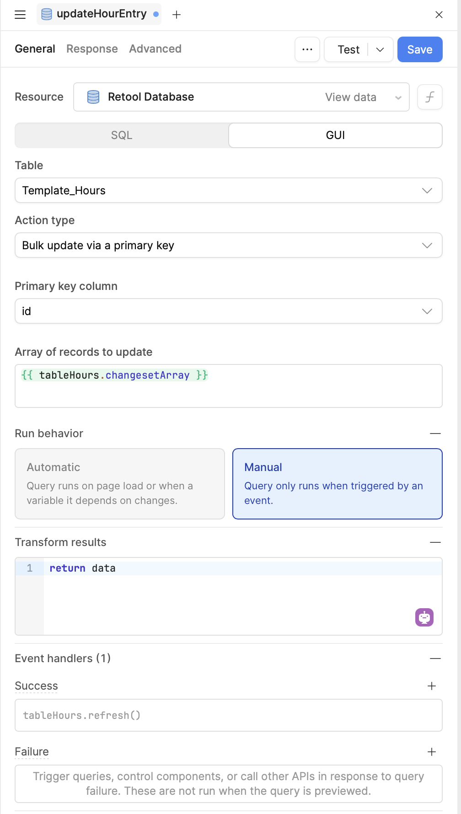Image resolution: width=461 pixels, height=814 pixels.
Task: Open the purple AI assistant robot icon
Action: 424,617
